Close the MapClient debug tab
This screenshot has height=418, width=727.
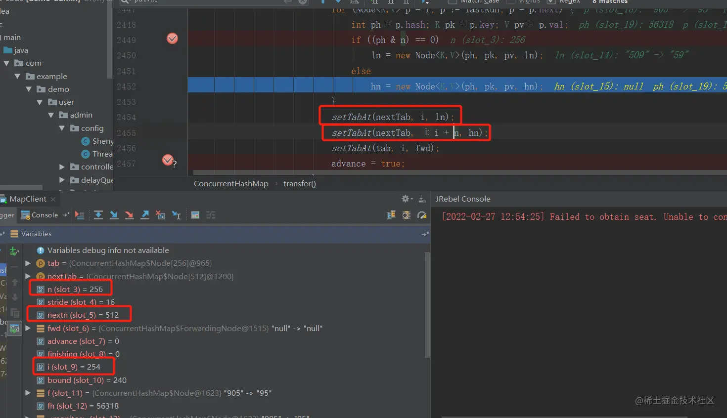click(53, 199)
